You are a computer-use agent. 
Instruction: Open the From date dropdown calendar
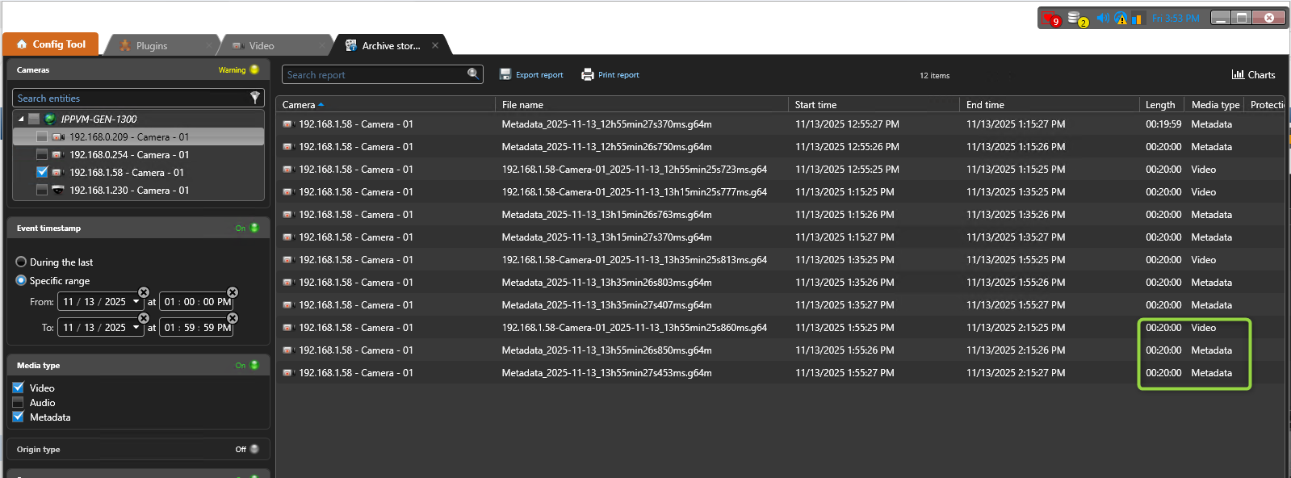[x=136, y=302]
